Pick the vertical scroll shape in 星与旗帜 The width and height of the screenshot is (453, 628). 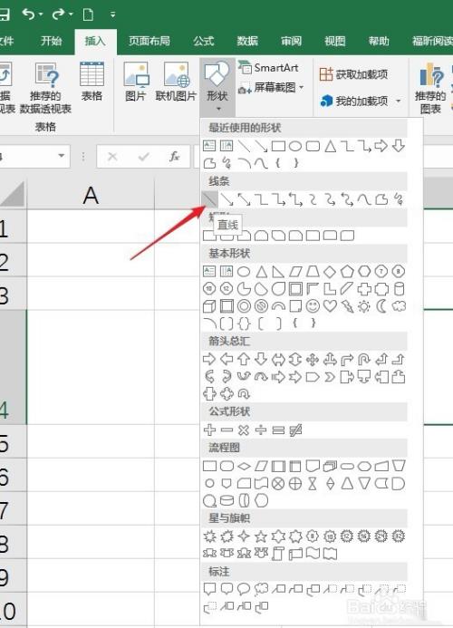coord(278,554)
